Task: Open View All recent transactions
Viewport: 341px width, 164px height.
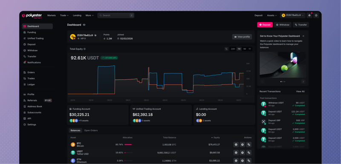Action: 300,92
